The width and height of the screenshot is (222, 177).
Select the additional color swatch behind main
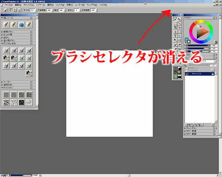[x=189, y=42]
